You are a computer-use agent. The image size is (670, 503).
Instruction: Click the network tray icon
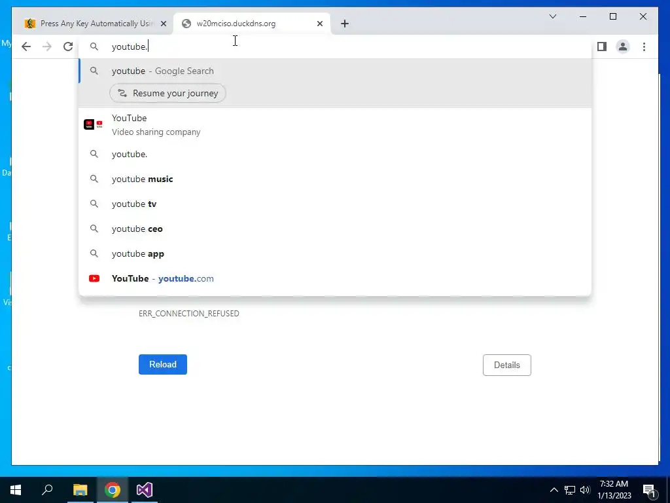pos(570,490)
